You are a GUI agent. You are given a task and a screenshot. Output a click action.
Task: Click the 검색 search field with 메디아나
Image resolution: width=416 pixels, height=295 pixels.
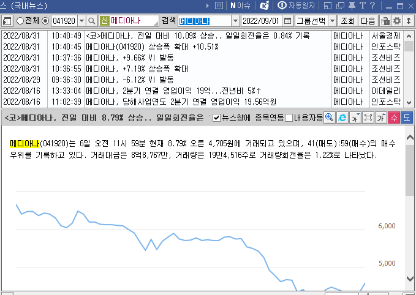point(205,21)
